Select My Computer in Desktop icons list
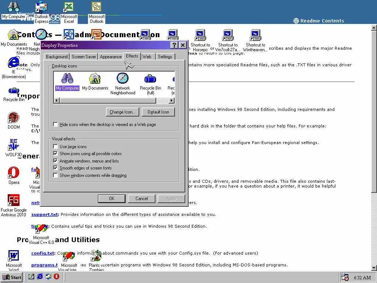 coord(67,81)
